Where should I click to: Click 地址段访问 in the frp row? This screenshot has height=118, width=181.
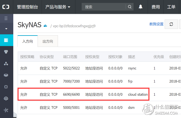94,81
